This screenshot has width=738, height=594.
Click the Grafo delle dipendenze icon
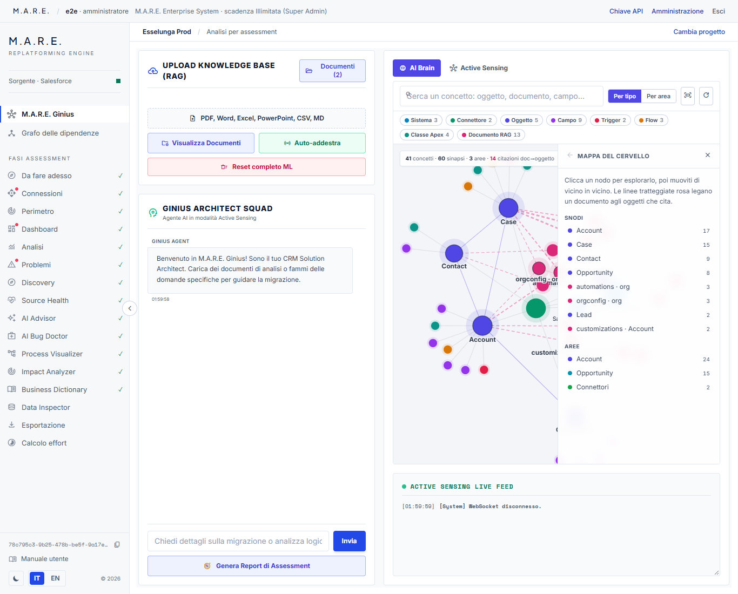click(x=12, y=133)
